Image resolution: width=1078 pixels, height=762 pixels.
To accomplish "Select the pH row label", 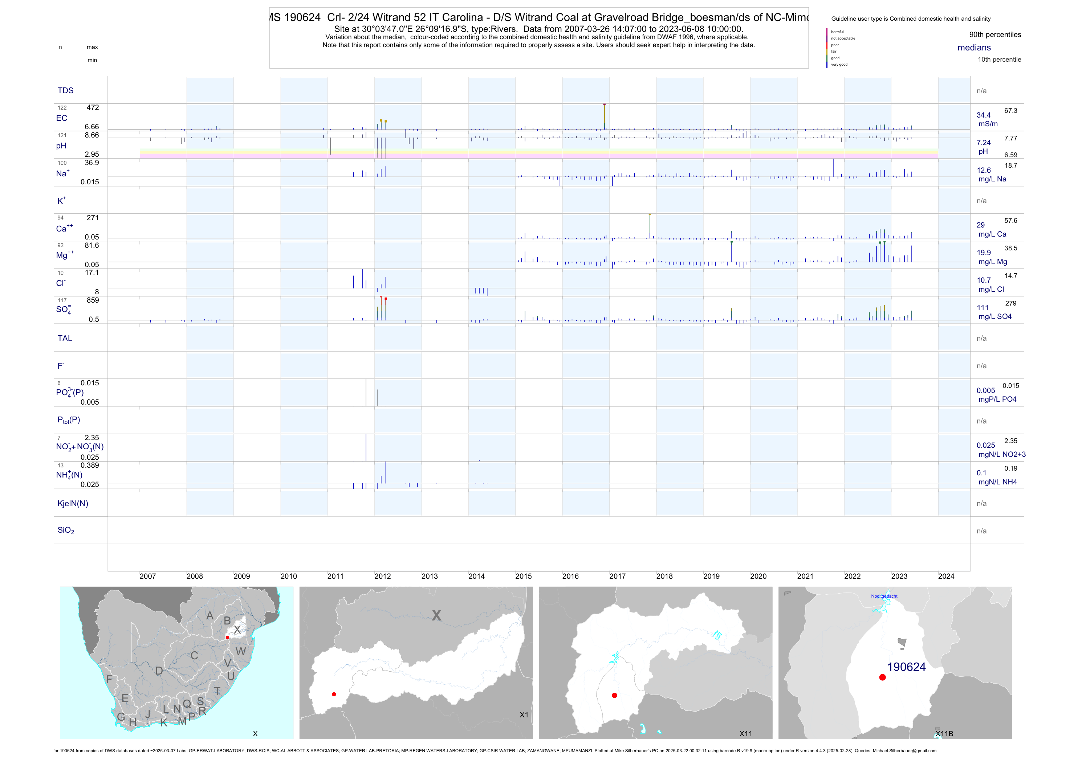I will point(61,146).
